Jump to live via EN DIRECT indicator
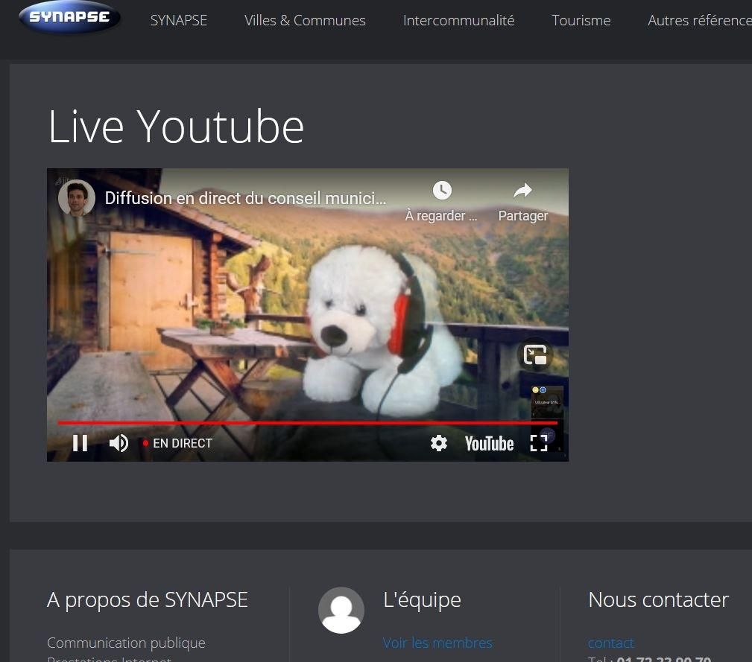Viewport: 752px width, 662px height. coord(178,443)
